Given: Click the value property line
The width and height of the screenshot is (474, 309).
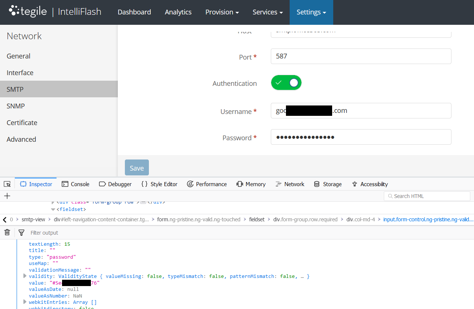Looking at the screenshot, I should [64, 283].
